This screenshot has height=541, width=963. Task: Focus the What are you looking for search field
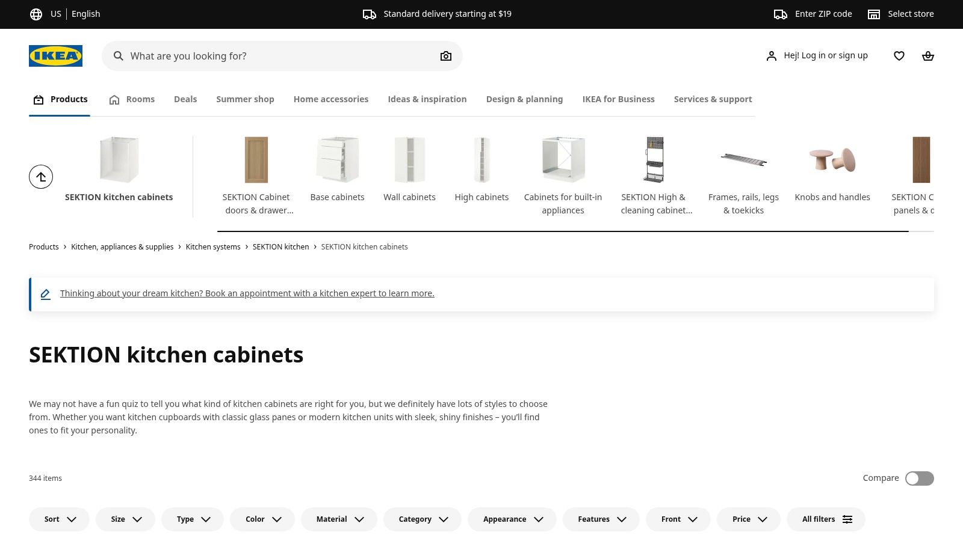[x=282, y=56]
